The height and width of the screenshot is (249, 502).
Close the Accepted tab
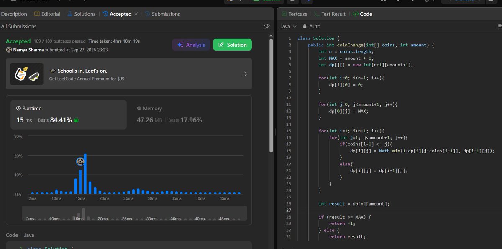136,14
